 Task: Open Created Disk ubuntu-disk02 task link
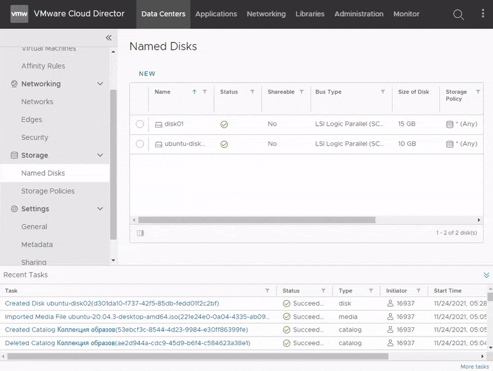(x=112, y=303)
